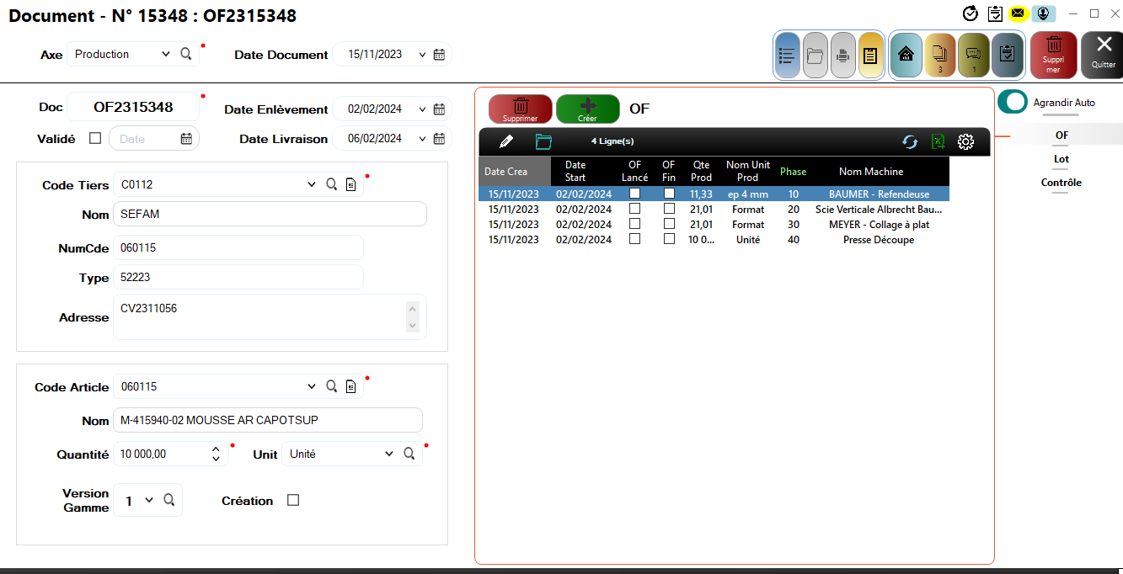Click the Nom field containing SEFAM
This screenshot has height=574, width=1123.
pyautogui.click(x=270, y=214)
